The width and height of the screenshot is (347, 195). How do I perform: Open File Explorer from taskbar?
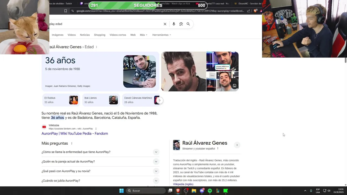coord(194,191)
